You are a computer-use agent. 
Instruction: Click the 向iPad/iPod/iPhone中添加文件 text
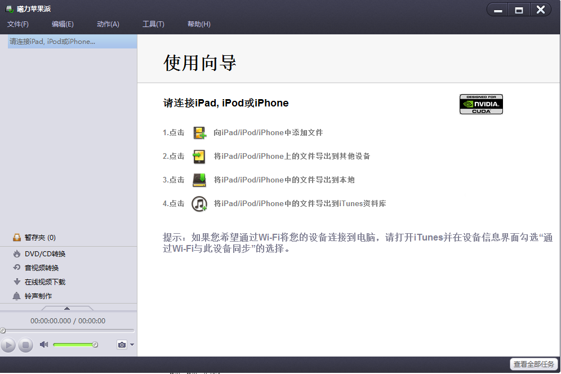(268, 133)
